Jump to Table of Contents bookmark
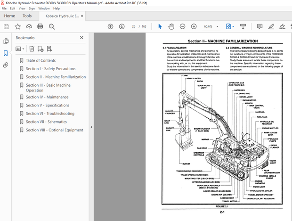The height and width of the screenshot is (221, 292). (41, 60)
